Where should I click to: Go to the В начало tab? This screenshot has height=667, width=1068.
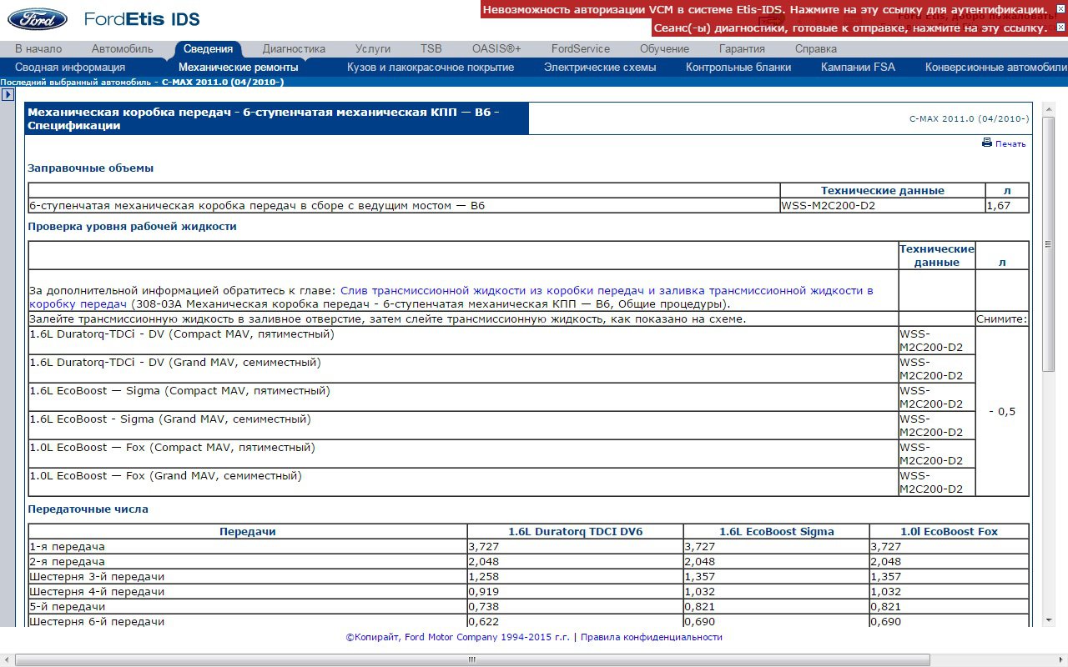38,48
